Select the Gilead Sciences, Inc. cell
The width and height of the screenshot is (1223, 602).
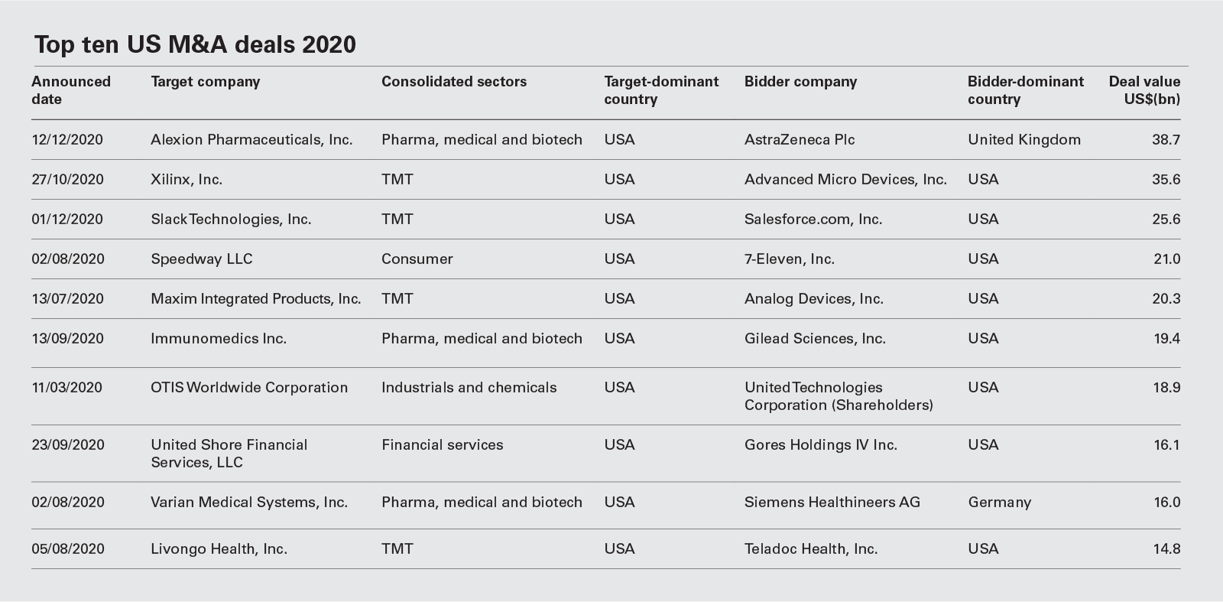pos(815,339)
